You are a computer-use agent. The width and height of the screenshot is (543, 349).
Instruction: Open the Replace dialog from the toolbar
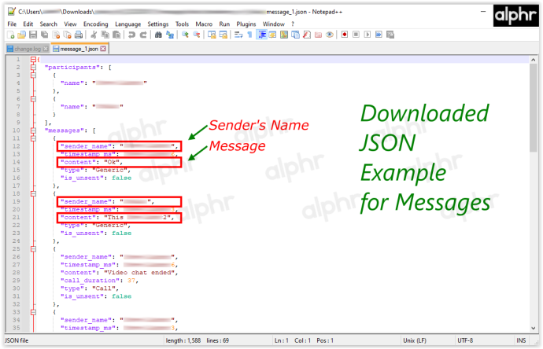pos(170,35)
